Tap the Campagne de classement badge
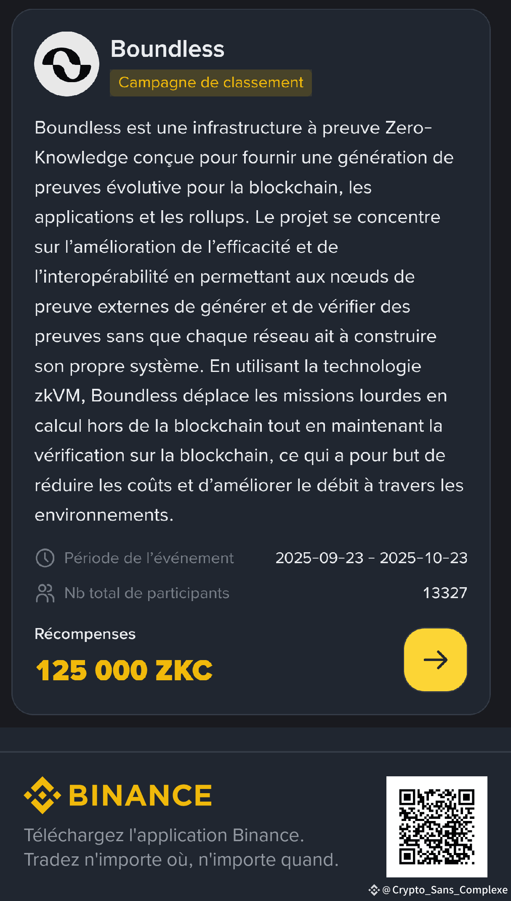This screenshot has width=511, height=901. tap(210, 83)
